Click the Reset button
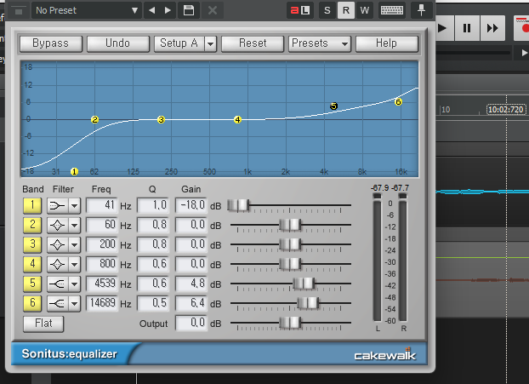 [x=253, y=43]
